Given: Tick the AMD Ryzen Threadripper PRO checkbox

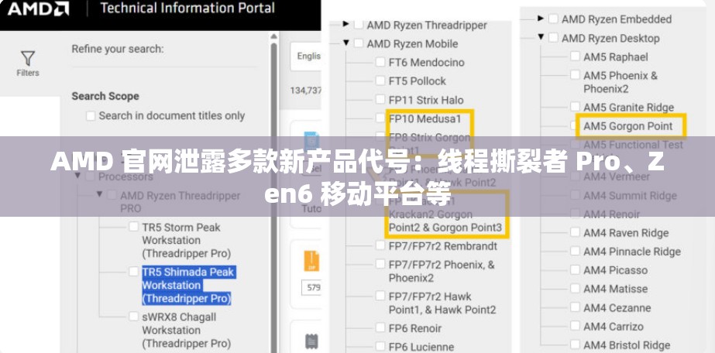Looking at the screenshot, I should [x=112, y=195].
